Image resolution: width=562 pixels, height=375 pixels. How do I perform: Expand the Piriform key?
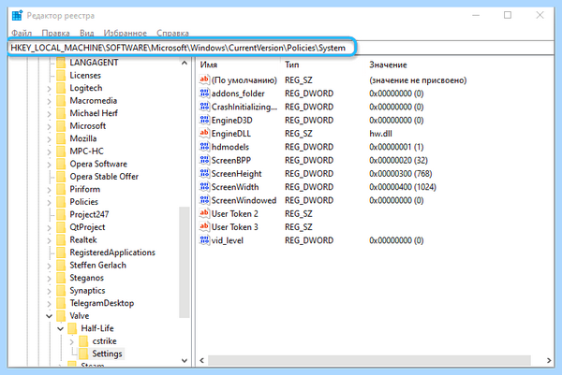(49, 189)
